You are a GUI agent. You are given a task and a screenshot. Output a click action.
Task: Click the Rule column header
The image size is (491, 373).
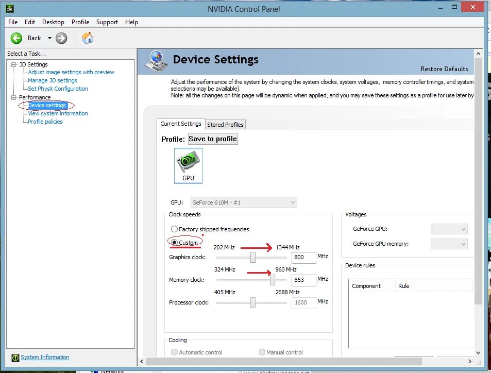(434, 286)
